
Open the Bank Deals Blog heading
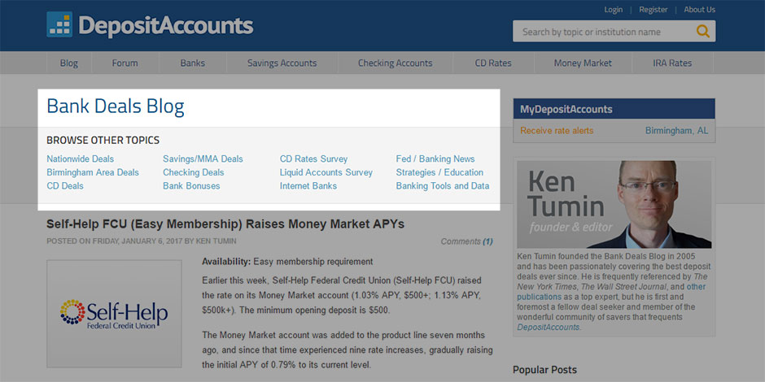click(116, 106)
